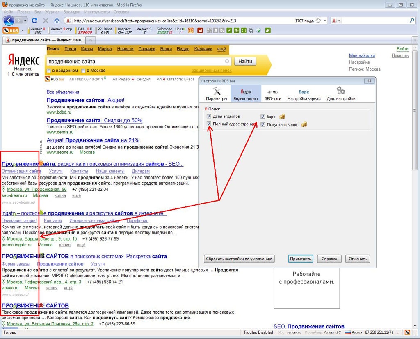Screen dimensions: 420x339
Task: Reload the page with the refresh icon
Action: click(x=34, y=21)
